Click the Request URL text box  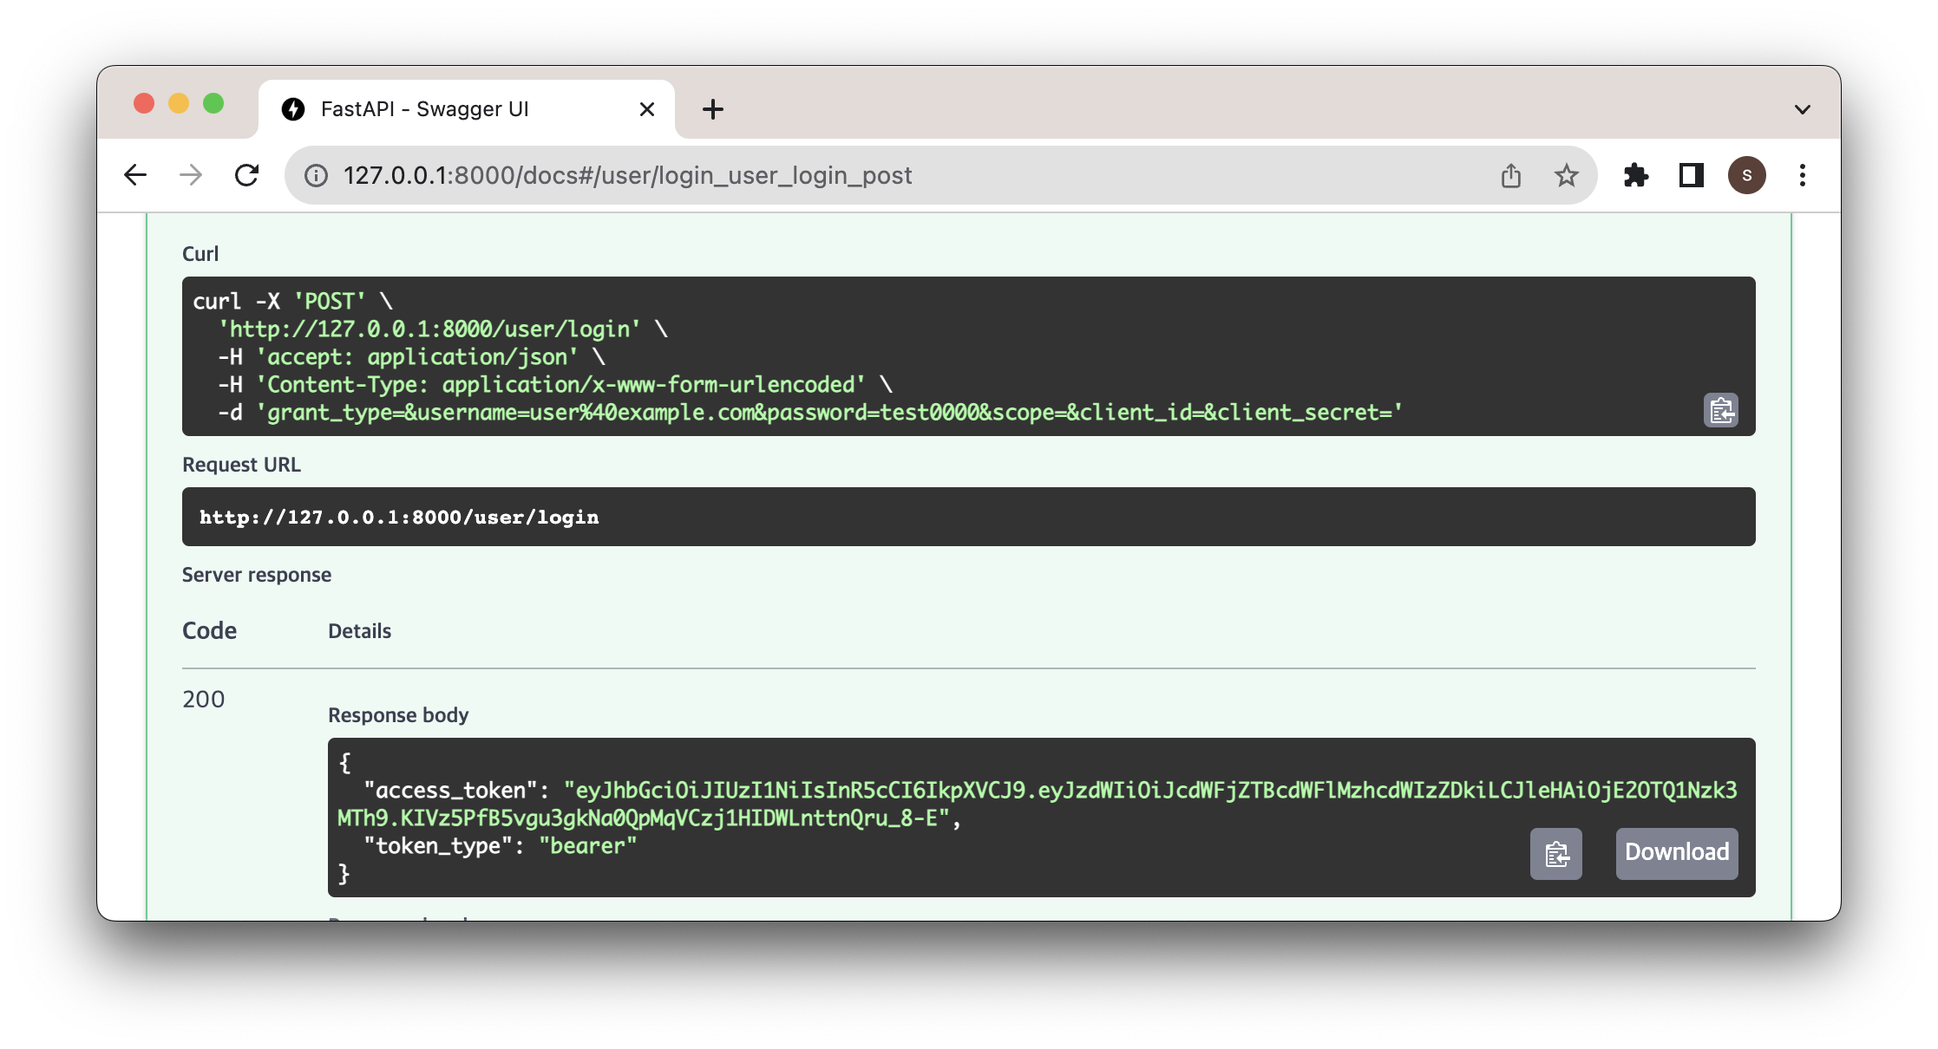click(968, 517)
